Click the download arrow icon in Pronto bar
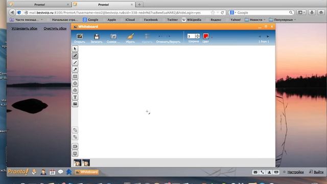327x184 pixels. (34, 172)
